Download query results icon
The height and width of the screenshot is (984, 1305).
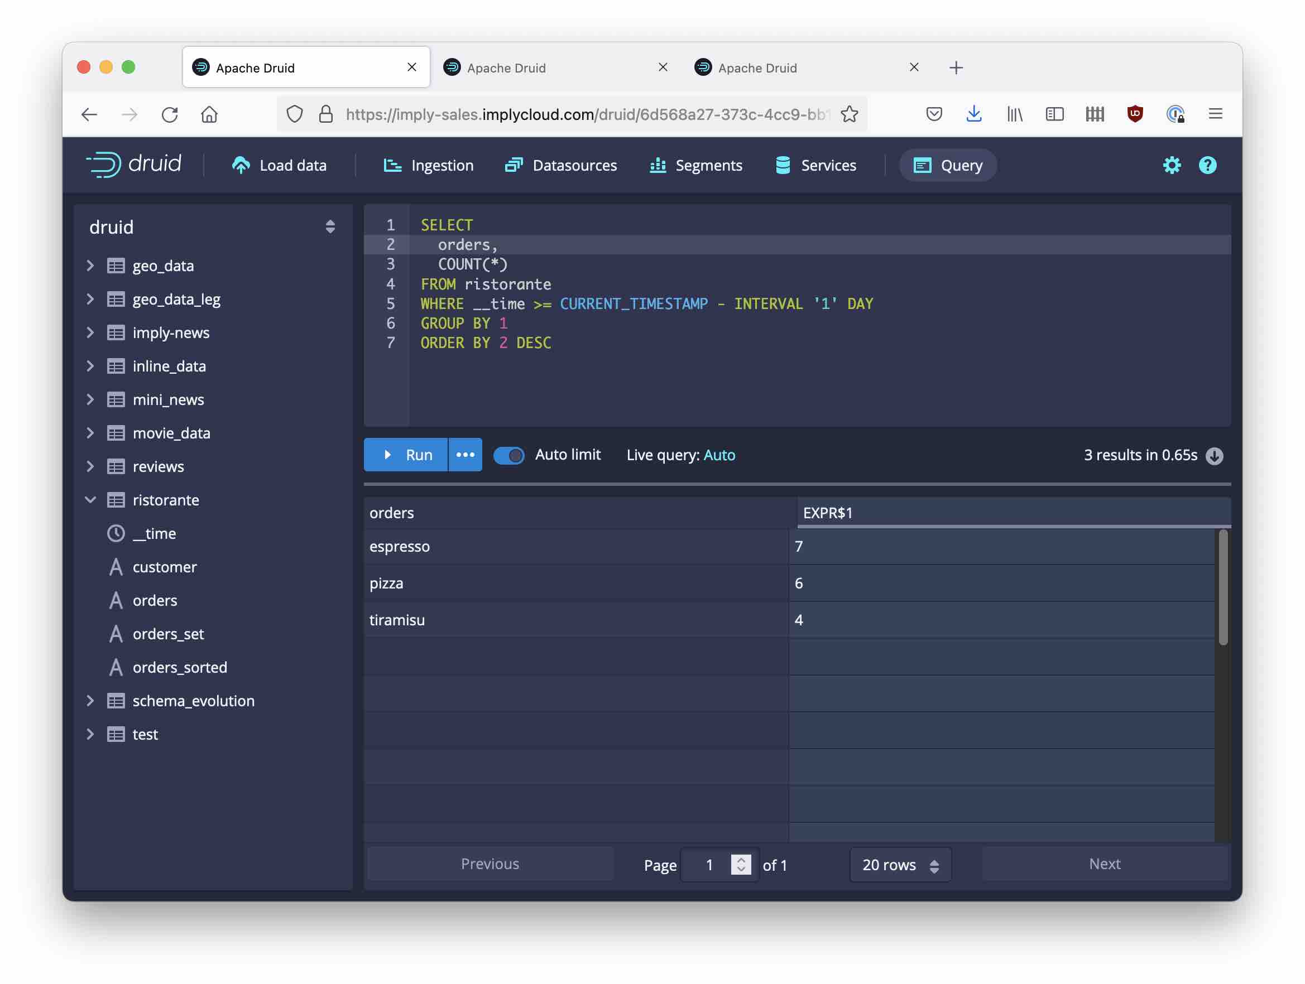click(1214, 456)
